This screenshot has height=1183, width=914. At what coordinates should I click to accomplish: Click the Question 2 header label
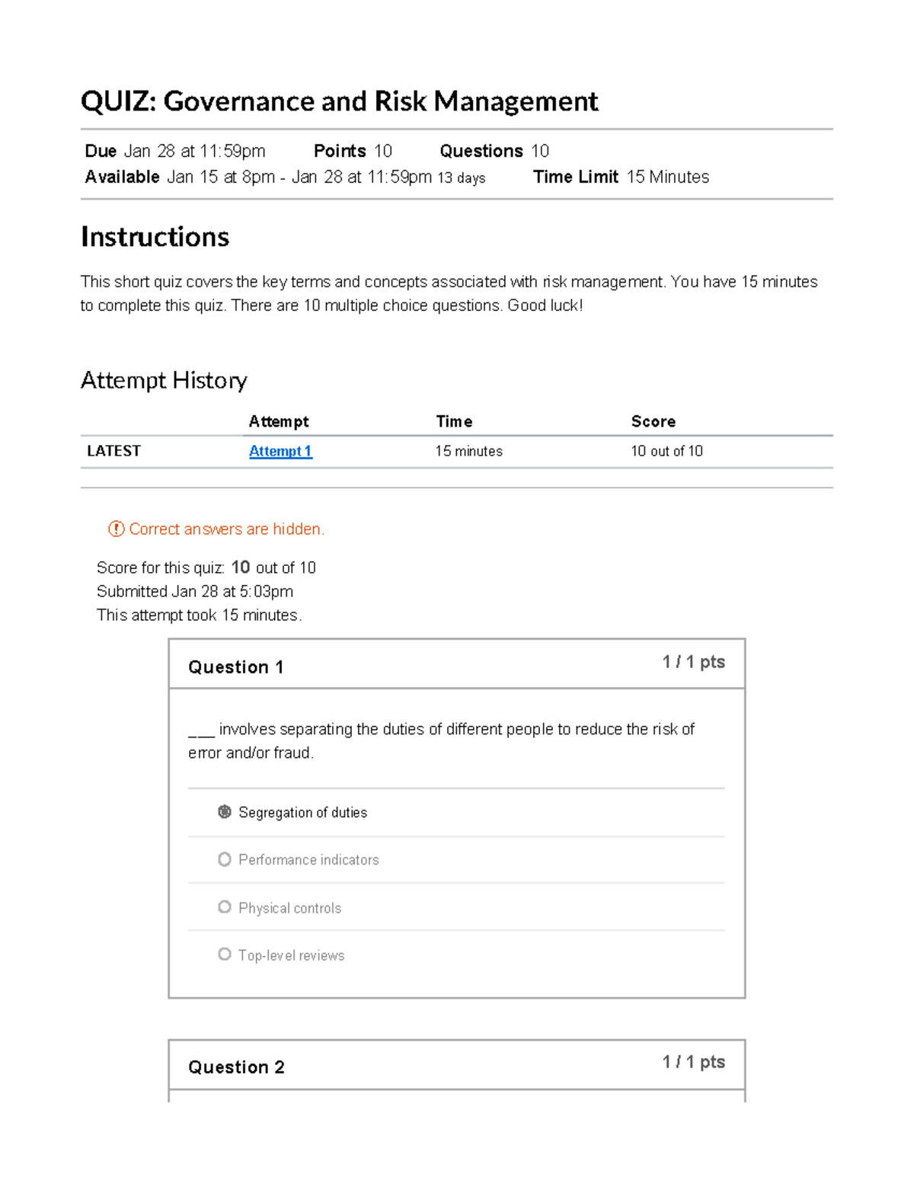[236, 1067]
